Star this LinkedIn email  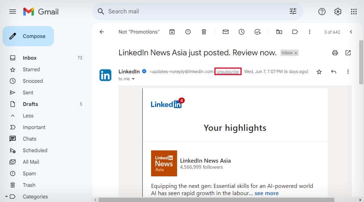319,72
